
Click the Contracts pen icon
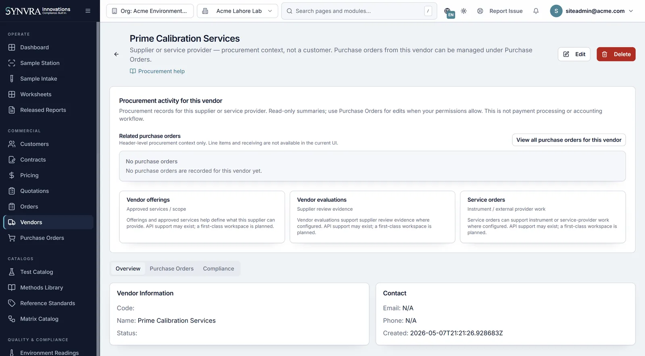(12, 160)
